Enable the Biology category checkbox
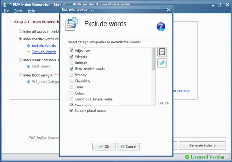Screen dimensions: 232x162 [x=72, y=75]
